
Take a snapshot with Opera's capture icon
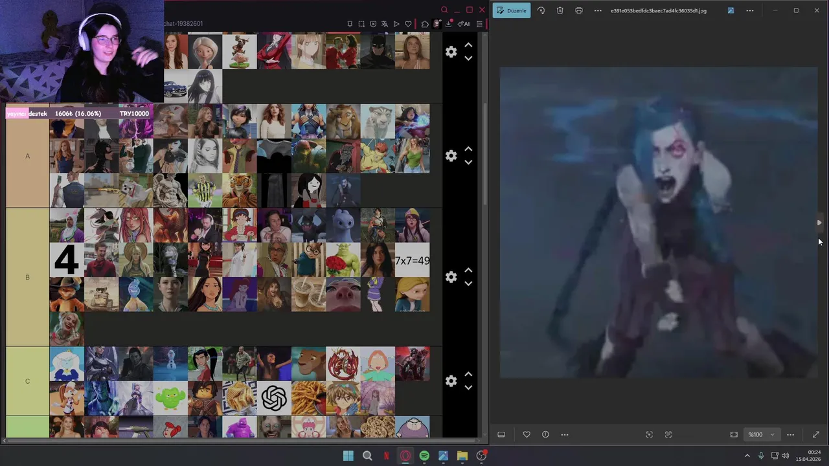tap(361, 24)
